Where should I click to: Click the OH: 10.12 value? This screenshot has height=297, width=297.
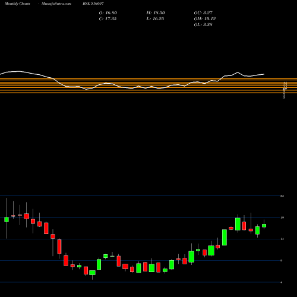tap(205, 19)
